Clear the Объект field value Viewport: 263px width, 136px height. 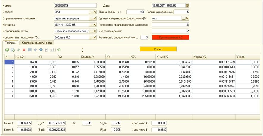[95, 12]
